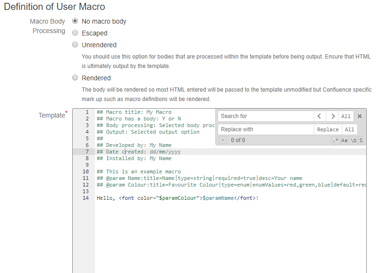This screenshot has width=388, height=273.
Task: Click All button next to search arrows
Action: click(346, 116)
